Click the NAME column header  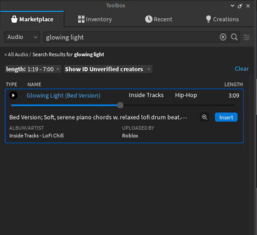[x=34, y=85]
